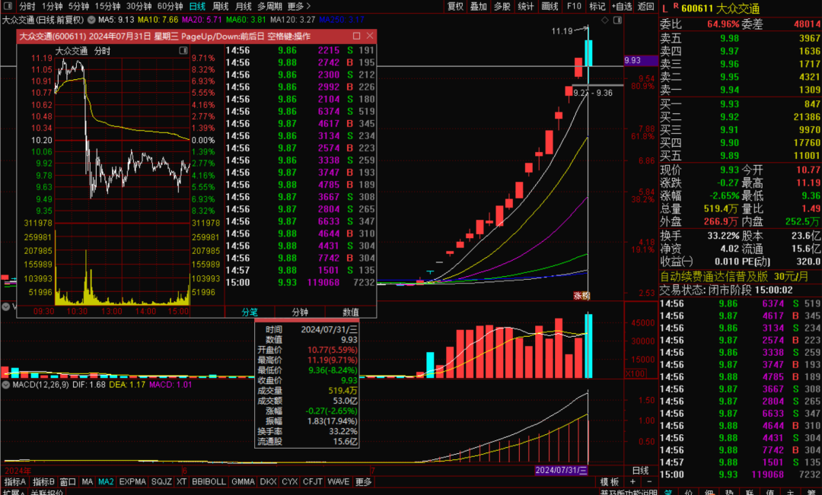
Task: Click the 日线 label at the timeline's right end
Action: 640,470
